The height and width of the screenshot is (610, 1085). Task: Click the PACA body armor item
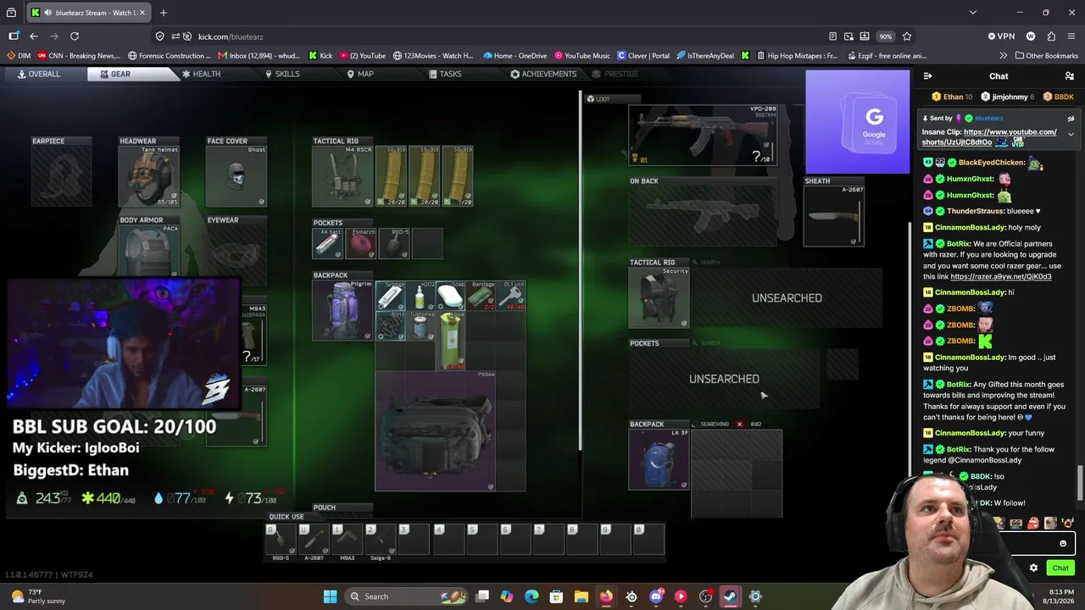point(149,251)
